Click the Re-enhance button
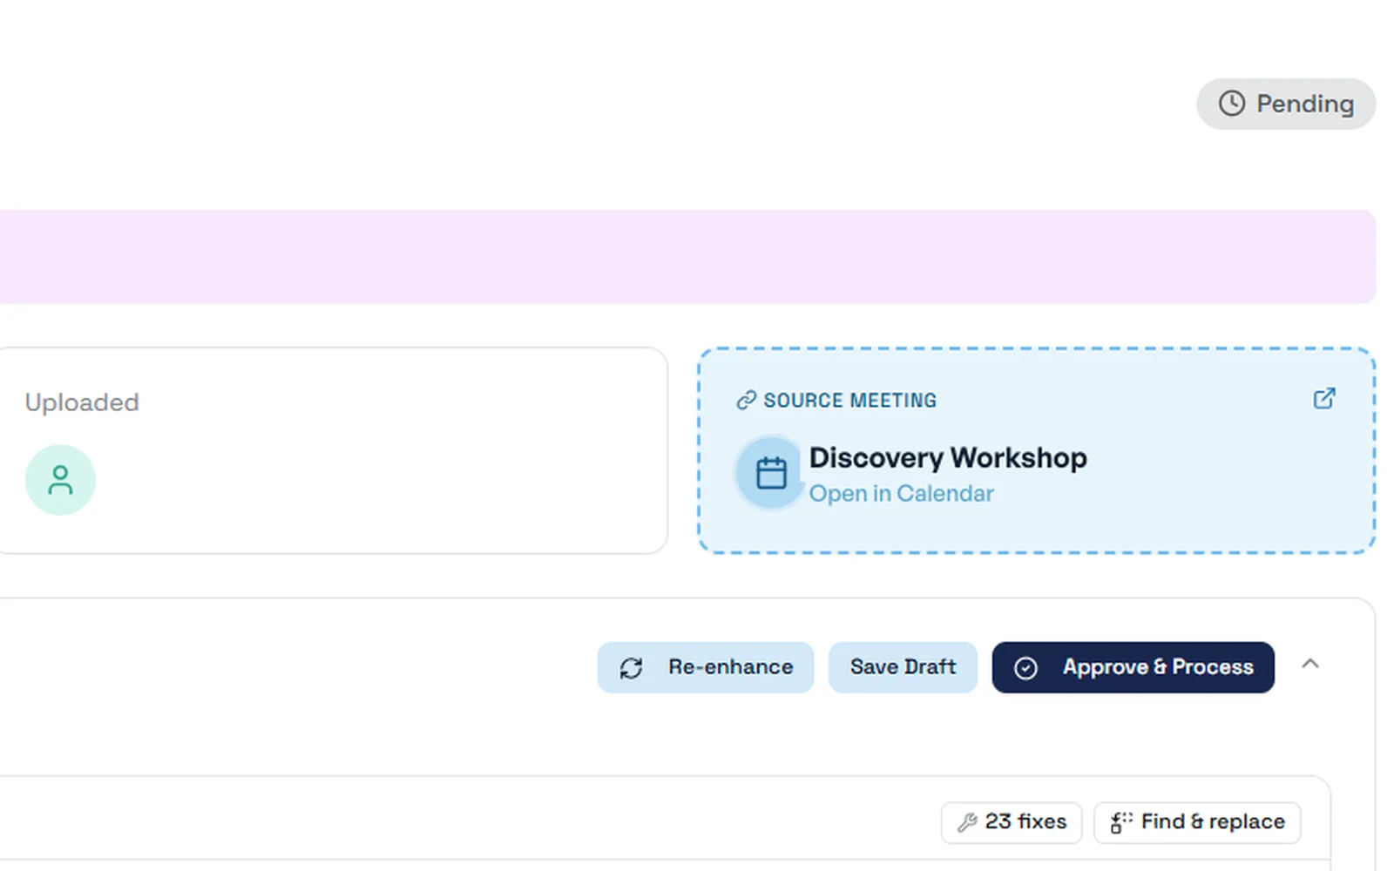1394x871 pixels. [x=706, y=667]
